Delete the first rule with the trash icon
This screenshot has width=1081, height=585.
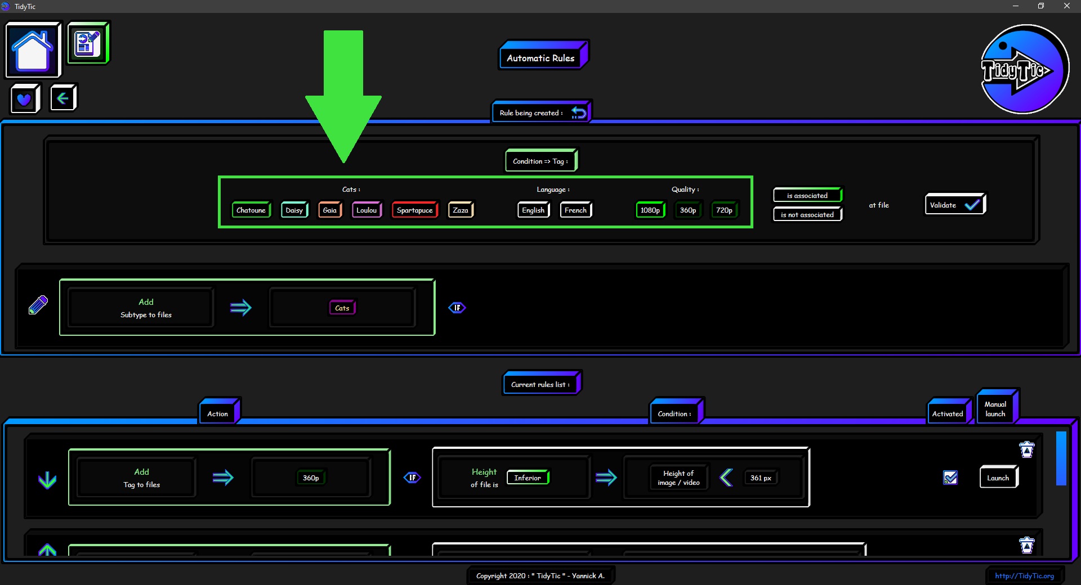click(x=1026, y=449)
